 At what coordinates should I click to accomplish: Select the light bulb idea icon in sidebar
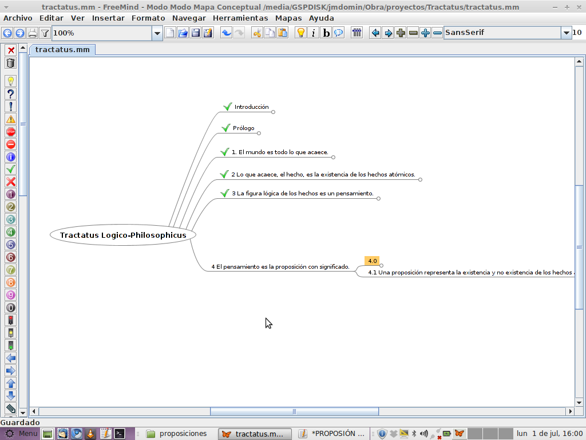(x=10, y=81)
